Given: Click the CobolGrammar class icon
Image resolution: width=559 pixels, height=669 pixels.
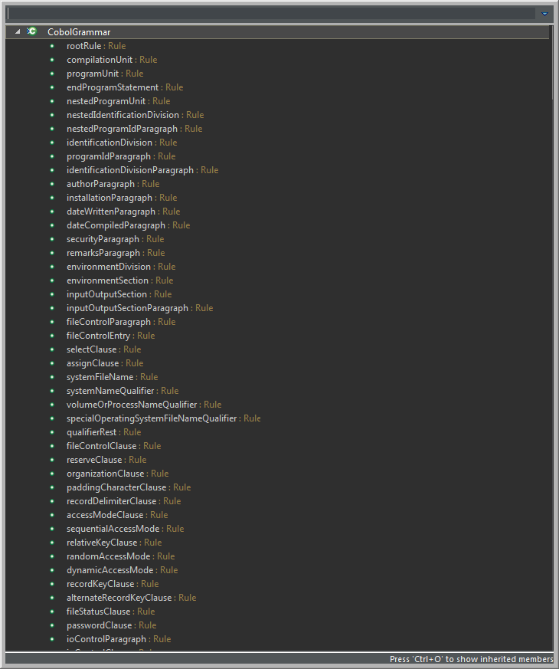Looking at the screenshot, I should pyautogui.click(x=32, y=31).
